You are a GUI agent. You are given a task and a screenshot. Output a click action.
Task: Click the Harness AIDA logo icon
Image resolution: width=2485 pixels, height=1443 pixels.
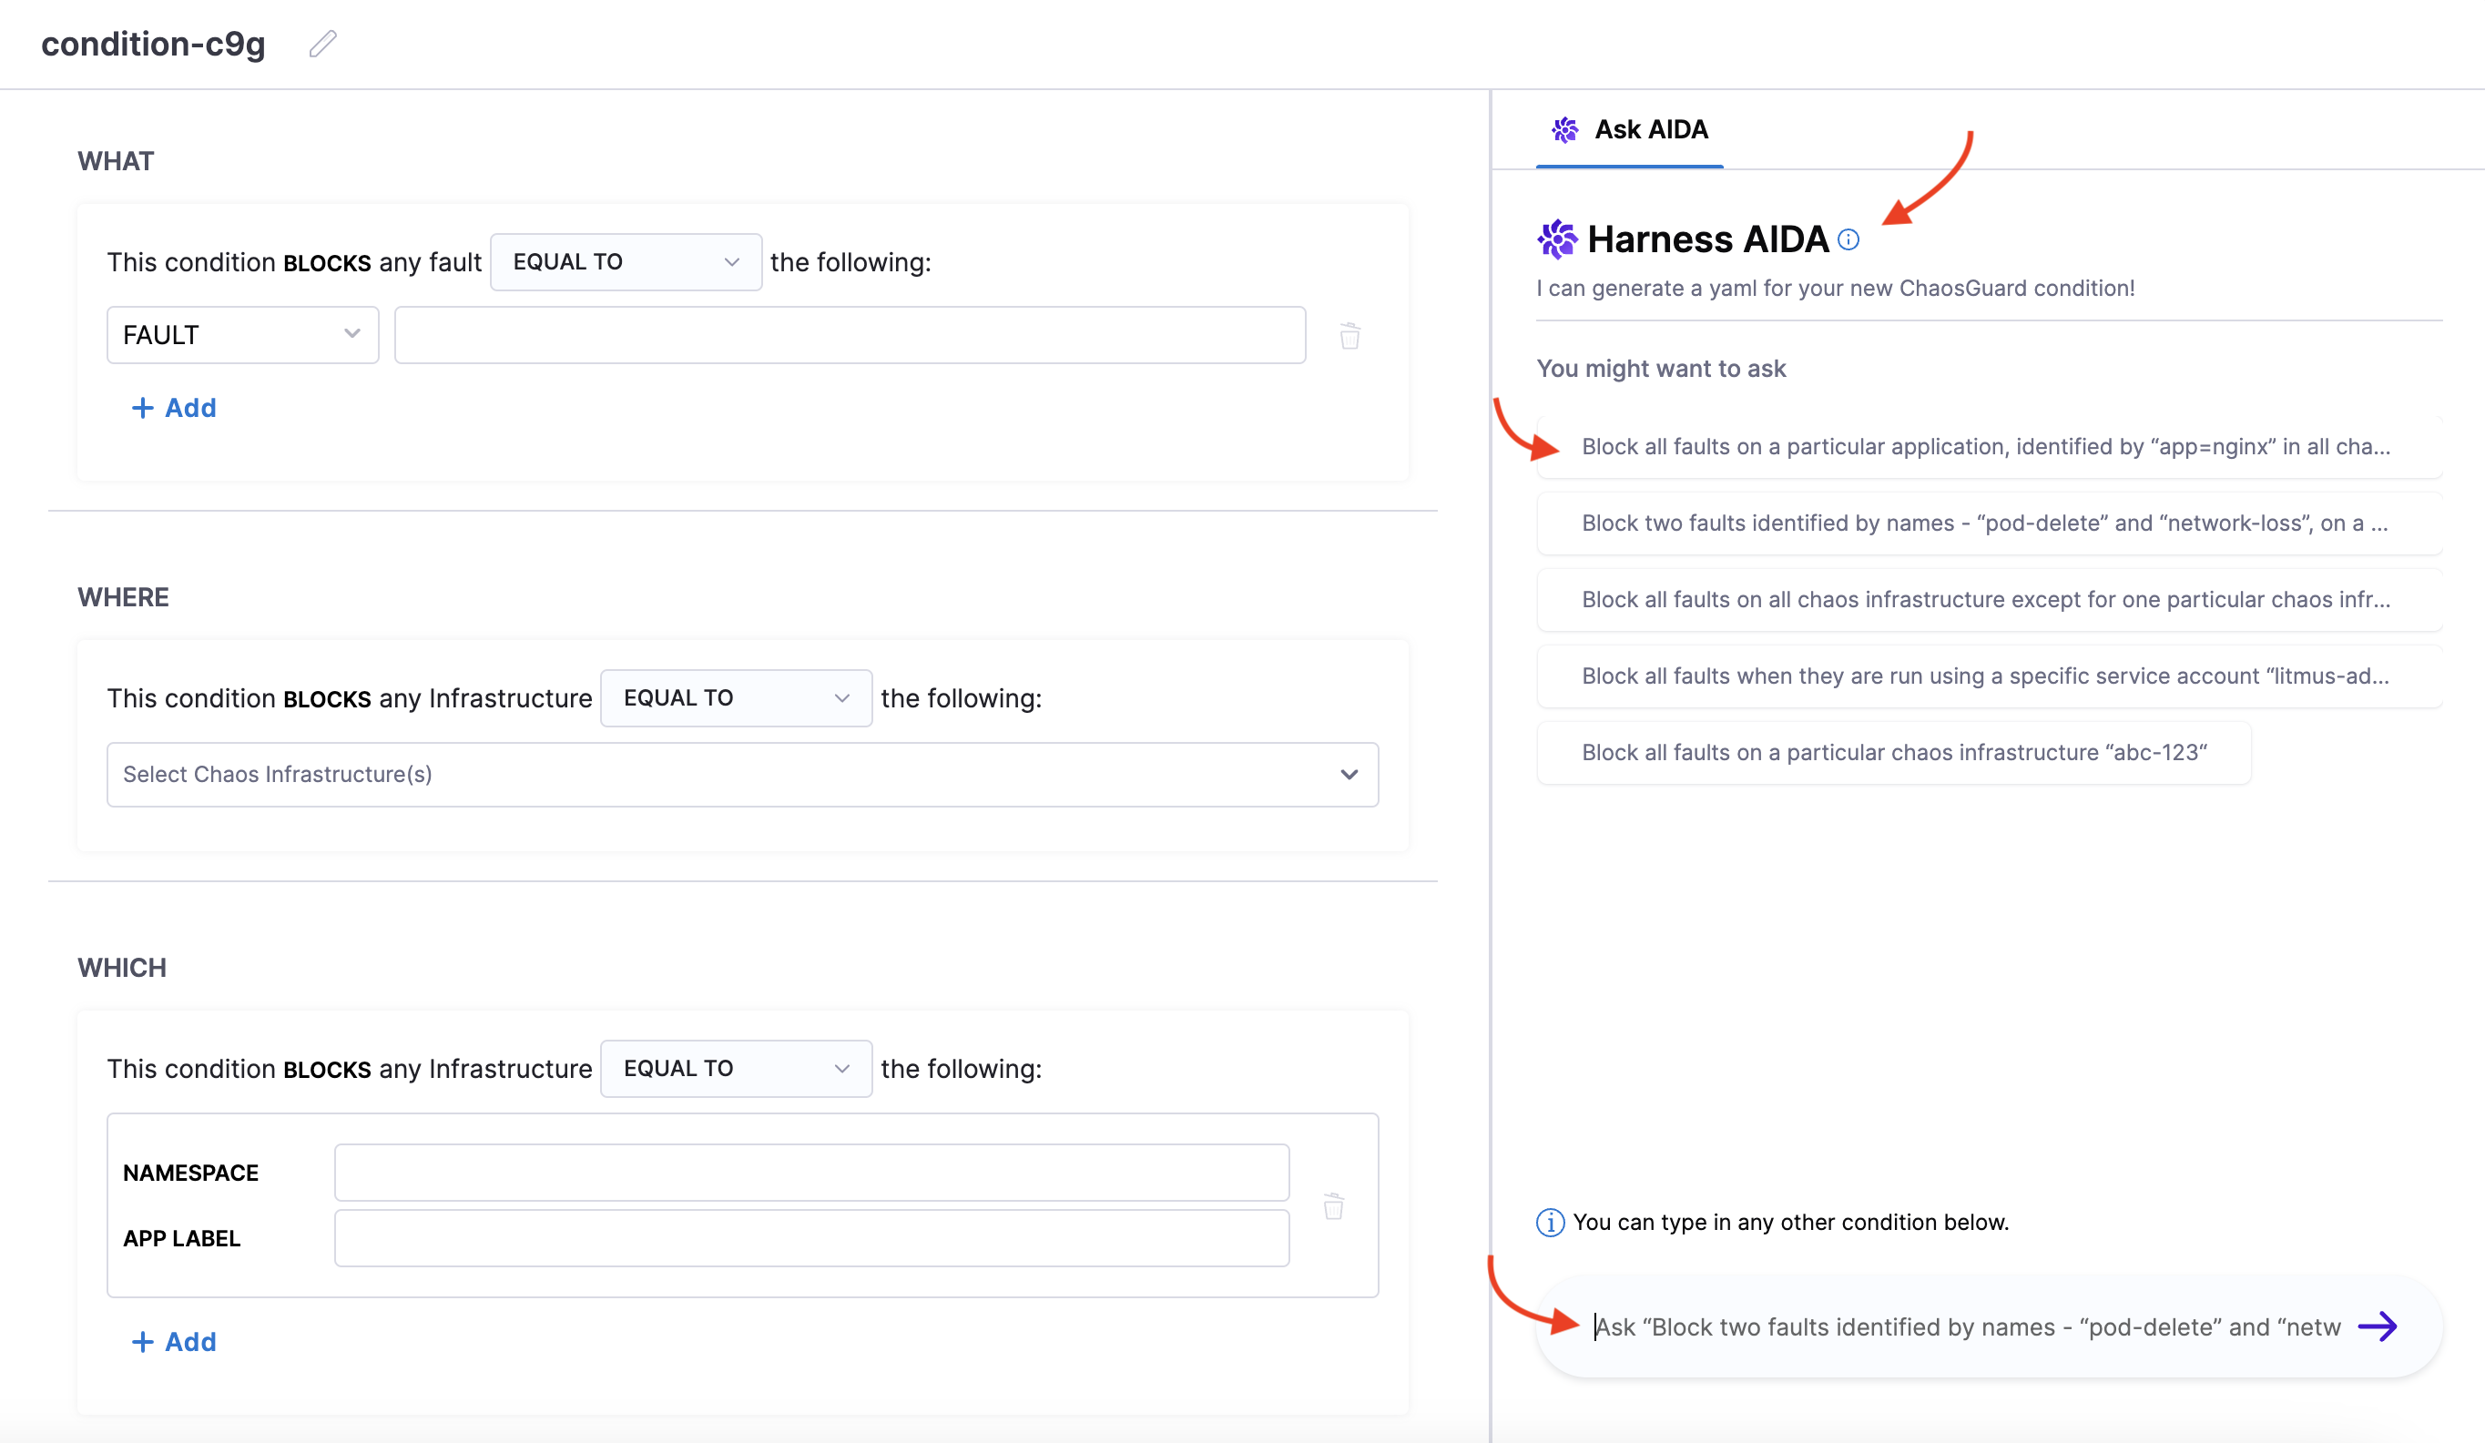[x=1557, y=239]
